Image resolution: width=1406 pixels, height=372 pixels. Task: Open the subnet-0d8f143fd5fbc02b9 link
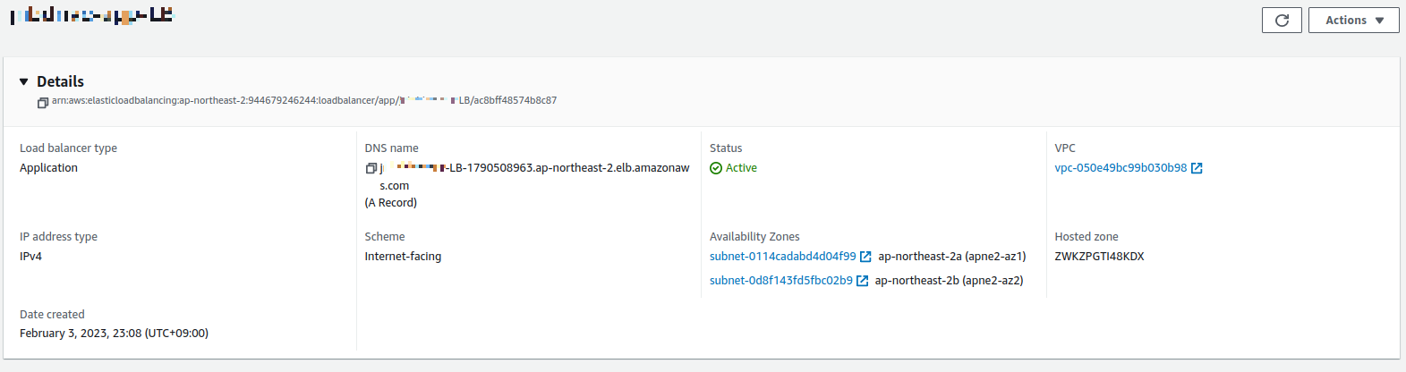tap(781, 281)
